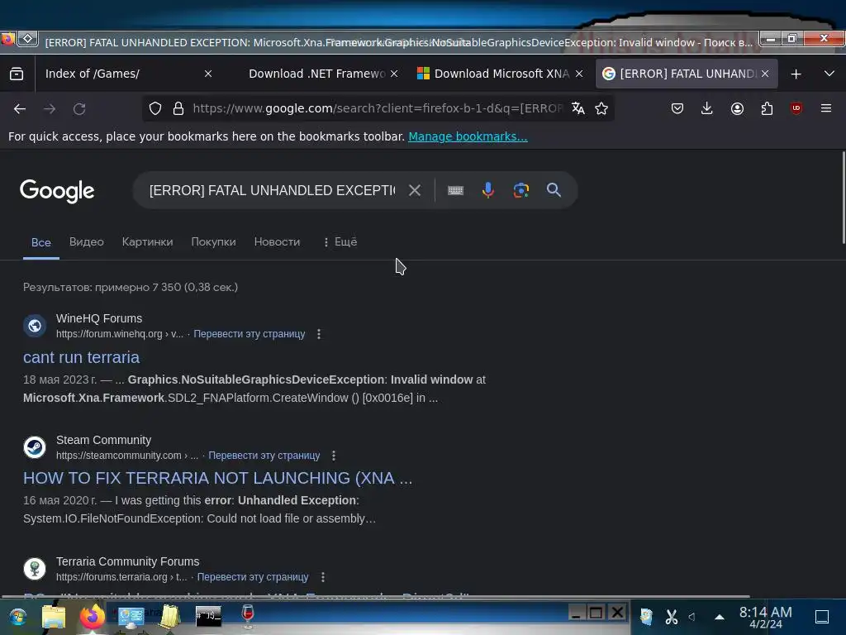Image resolution: width=846 pixels, height=635 pixels.
Task: Submit search with magnifying glass icon
Action: (x=554, y=190)
